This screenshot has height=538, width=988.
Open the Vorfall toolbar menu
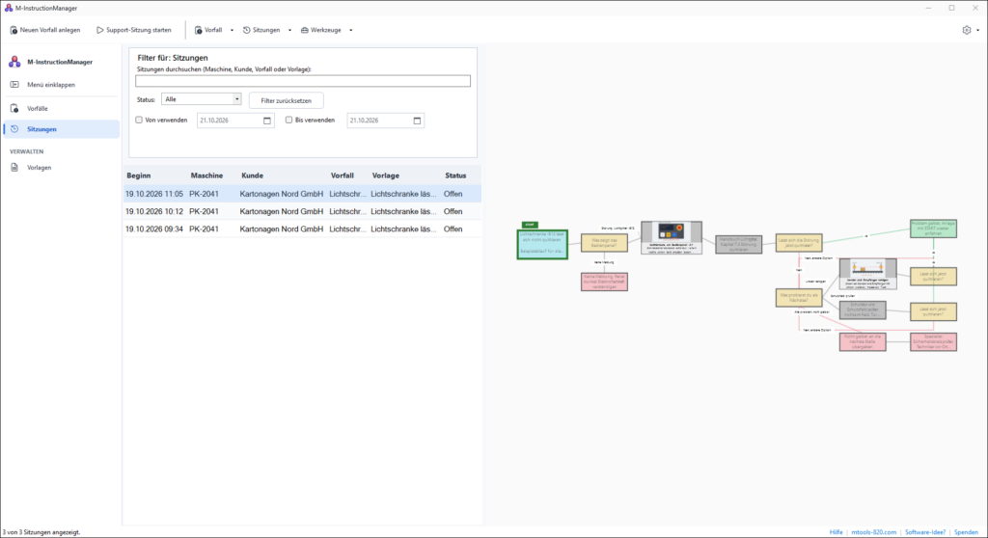213,30
